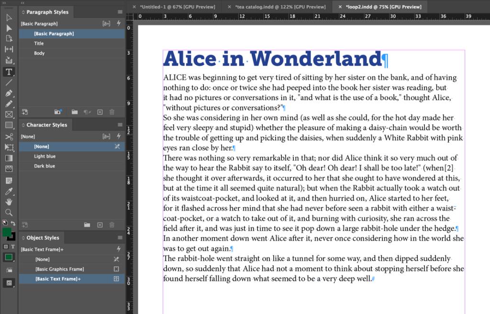The width and height of the screenshot is (490, 314).
Task: Select the Line tool
Action: 9,82
